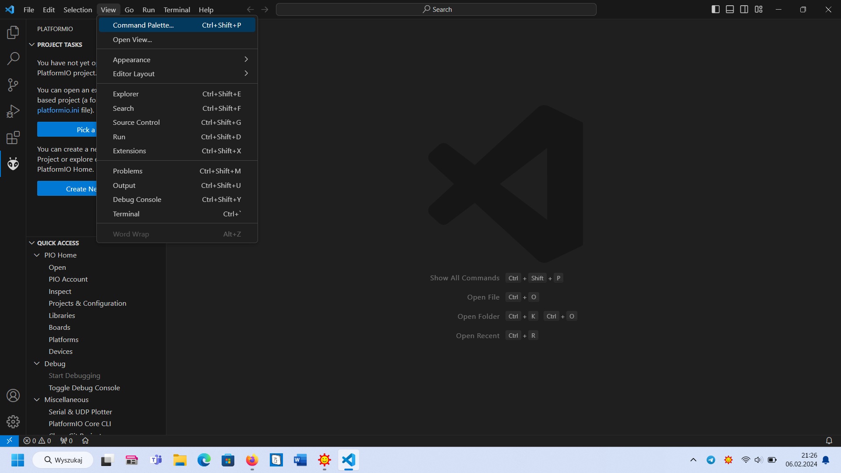841x473 pixels.
Task: Open the Search activity bar icon
Action: (13, 58)
